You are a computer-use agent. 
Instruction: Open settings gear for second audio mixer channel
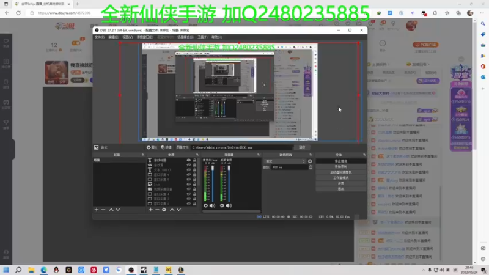[222, 205]
